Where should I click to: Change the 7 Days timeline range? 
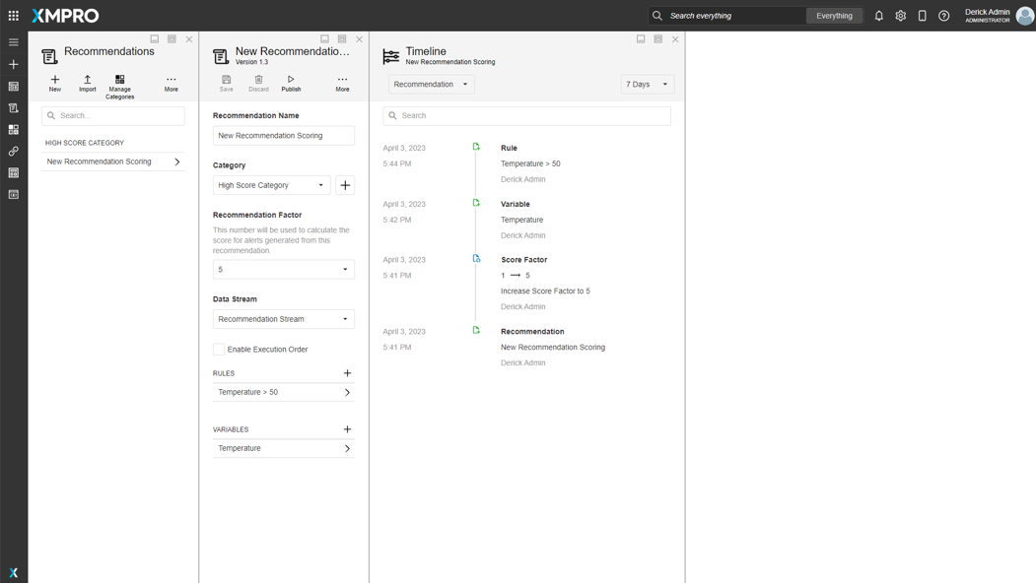[x=648, y=85]
